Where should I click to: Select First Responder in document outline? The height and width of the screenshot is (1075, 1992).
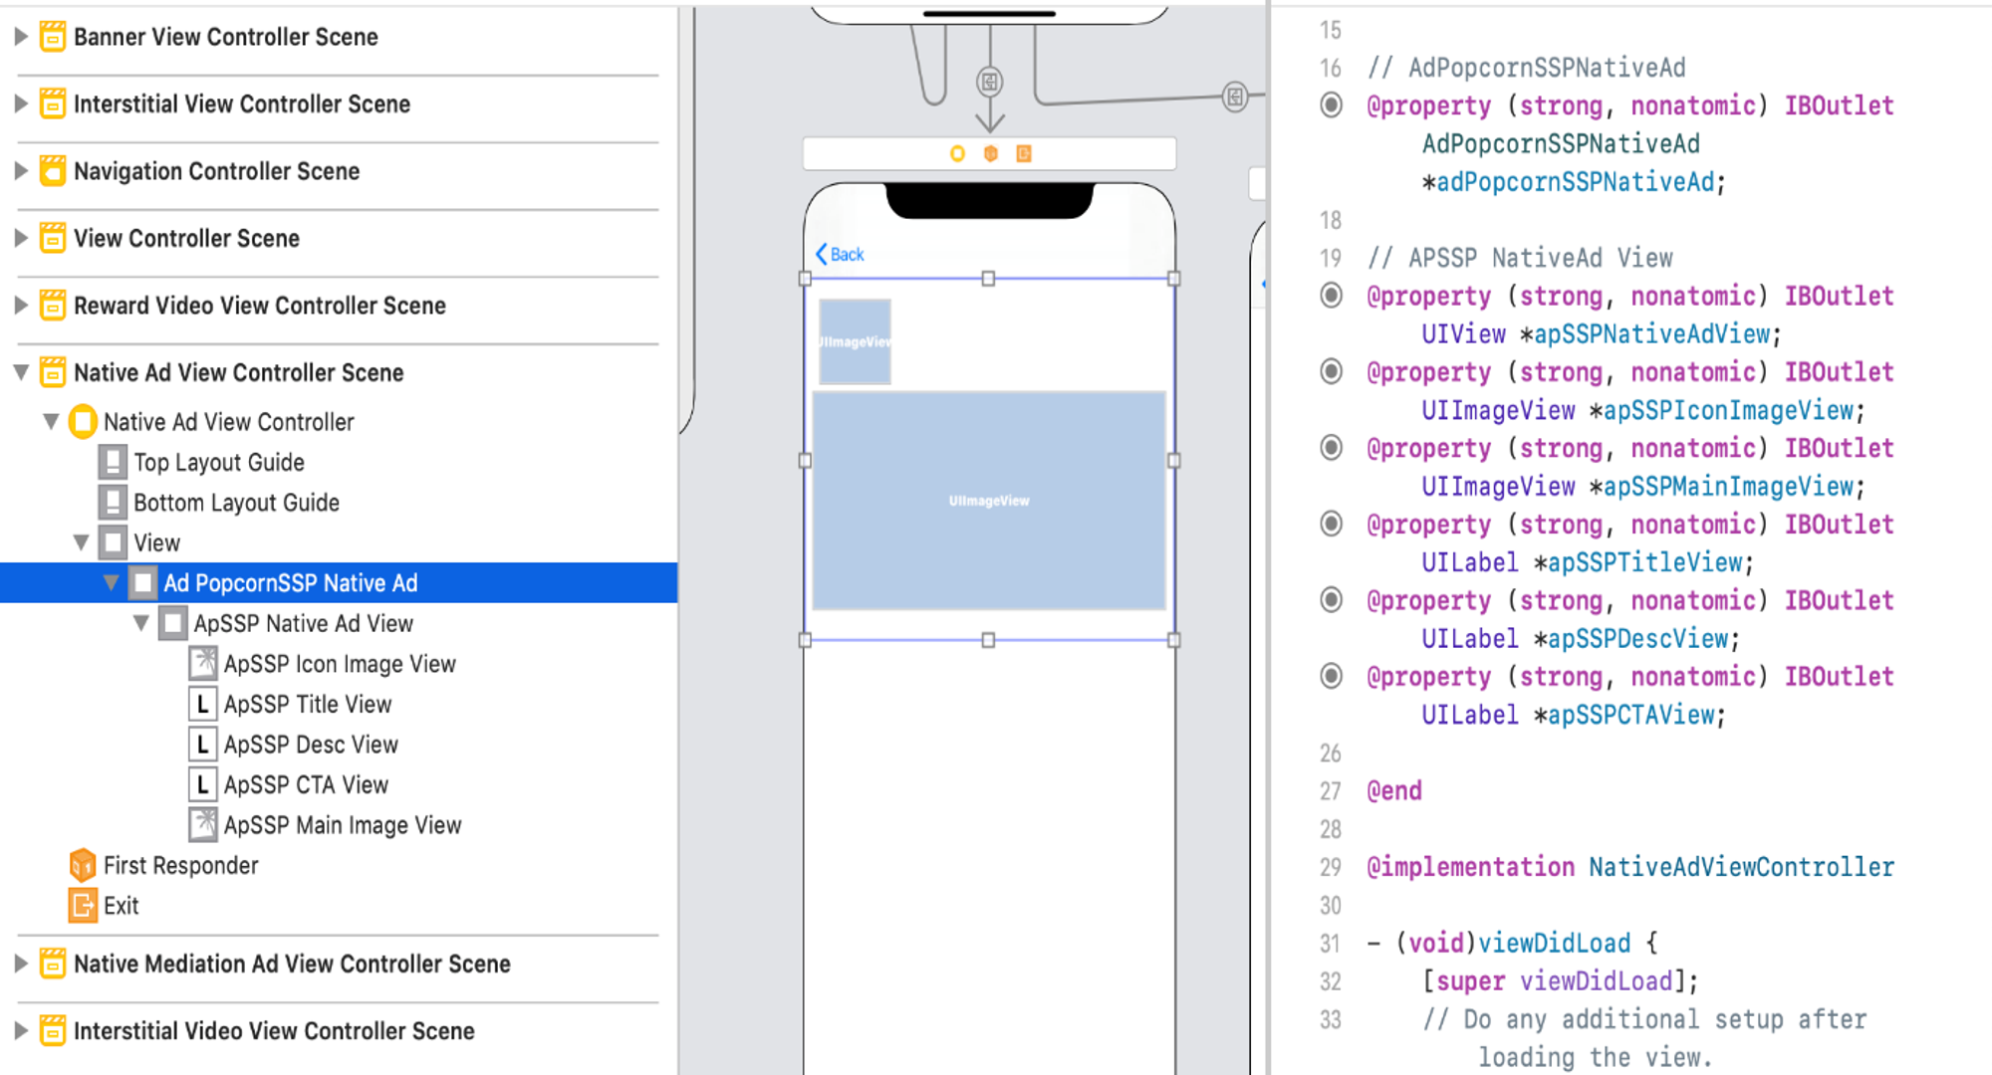tap(180, 865)
